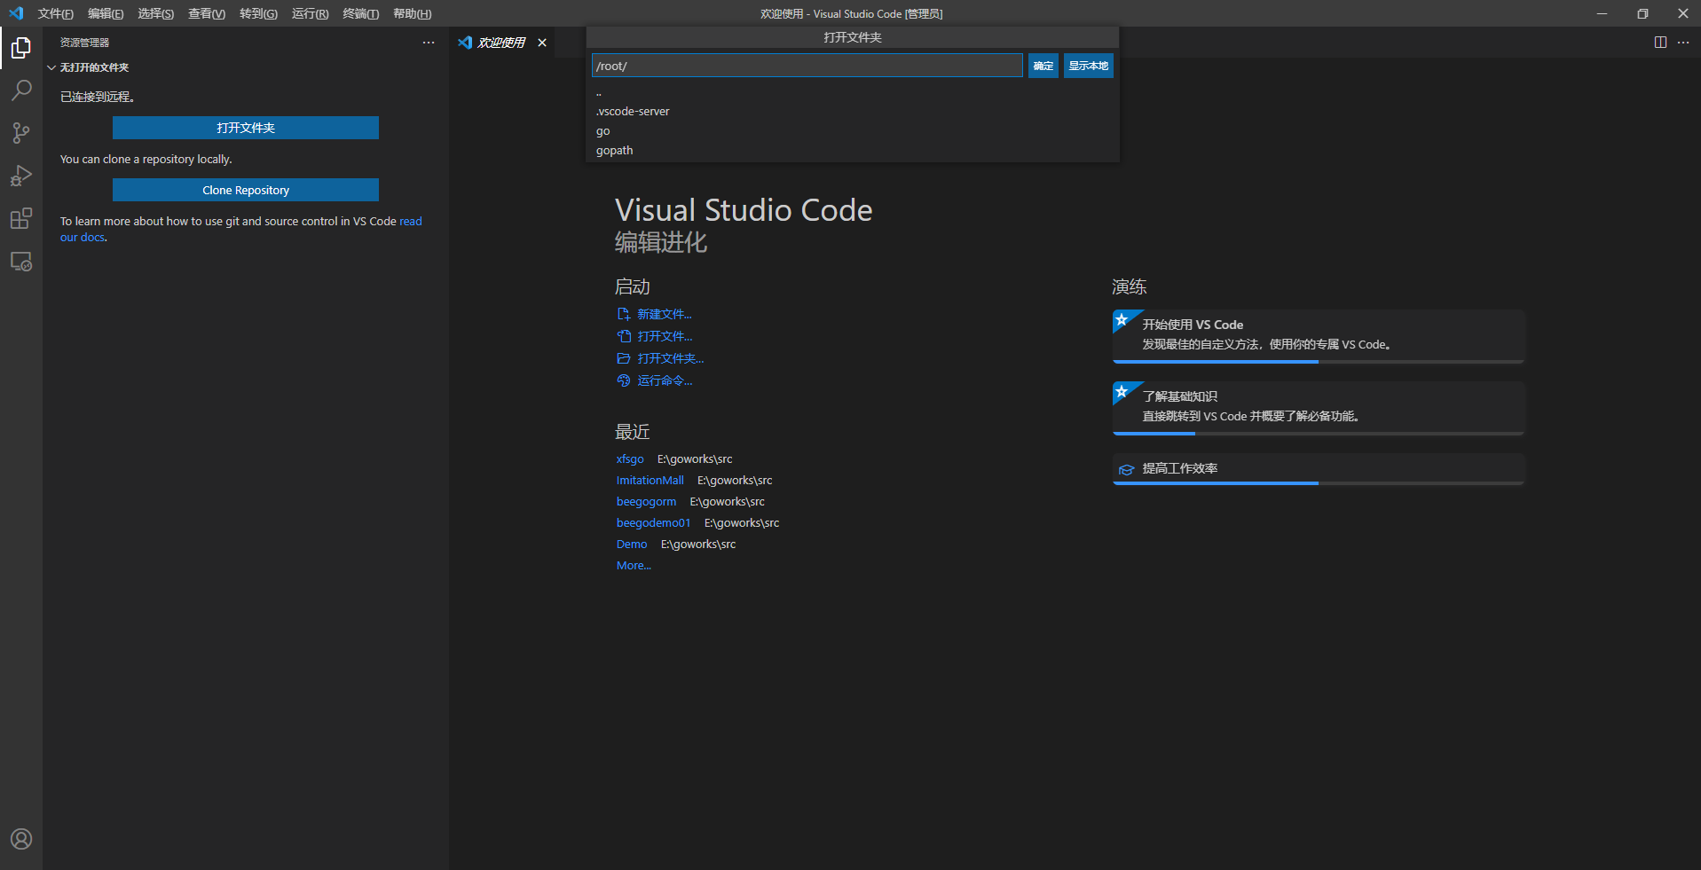Select the gopath folder entry
Image resolution: width=1701 pixels, height=870 pixels.
[x=852, y=151]
